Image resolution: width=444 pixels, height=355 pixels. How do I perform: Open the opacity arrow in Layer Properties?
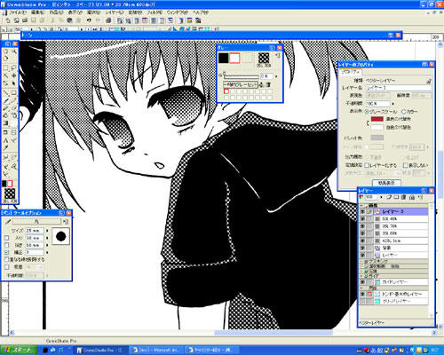[x=393, y=104]
